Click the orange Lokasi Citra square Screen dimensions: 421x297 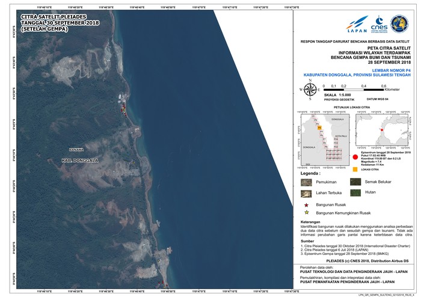[355, 170]
